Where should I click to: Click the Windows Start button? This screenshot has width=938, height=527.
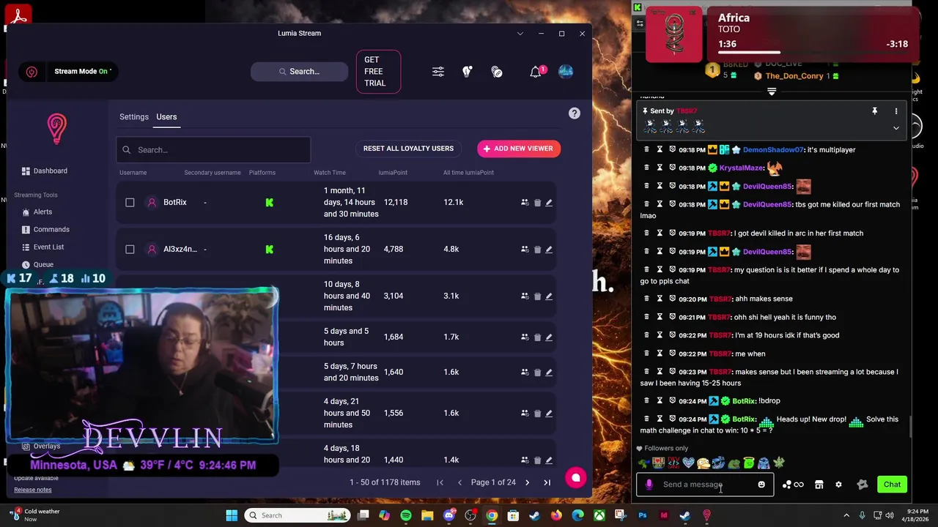[232, 515]
